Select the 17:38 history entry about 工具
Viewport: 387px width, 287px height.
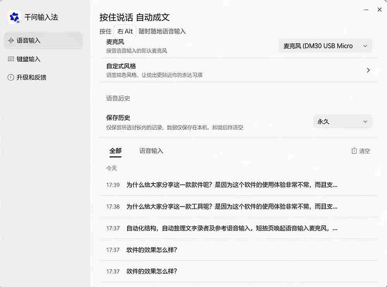click(238, 206)
